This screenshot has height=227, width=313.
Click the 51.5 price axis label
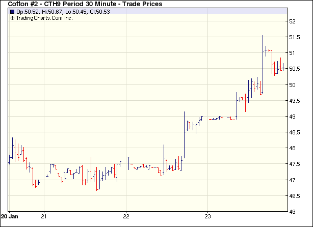(x=294, y=38)
